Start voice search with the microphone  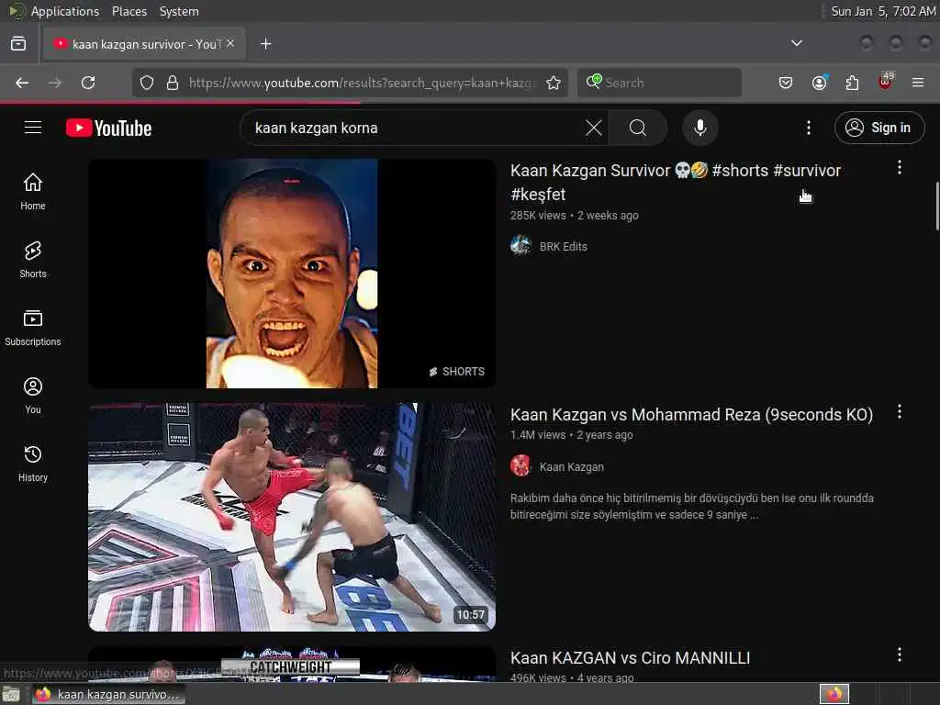(700, 128)
